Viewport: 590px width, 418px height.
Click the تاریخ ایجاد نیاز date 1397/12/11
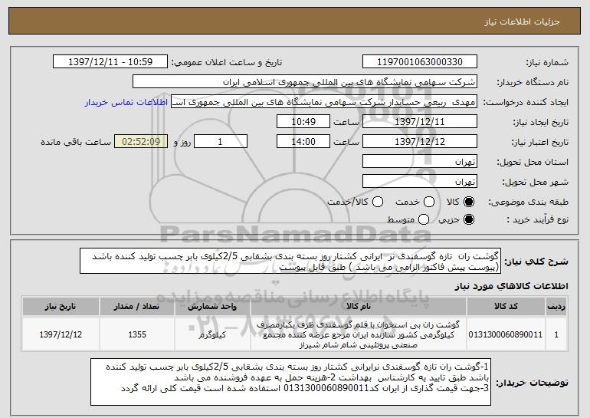(x=420, y=122)
